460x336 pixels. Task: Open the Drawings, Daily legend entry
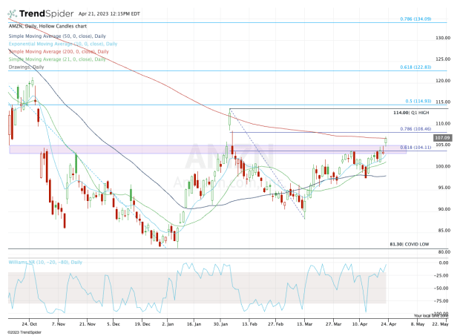pos(27,67)
